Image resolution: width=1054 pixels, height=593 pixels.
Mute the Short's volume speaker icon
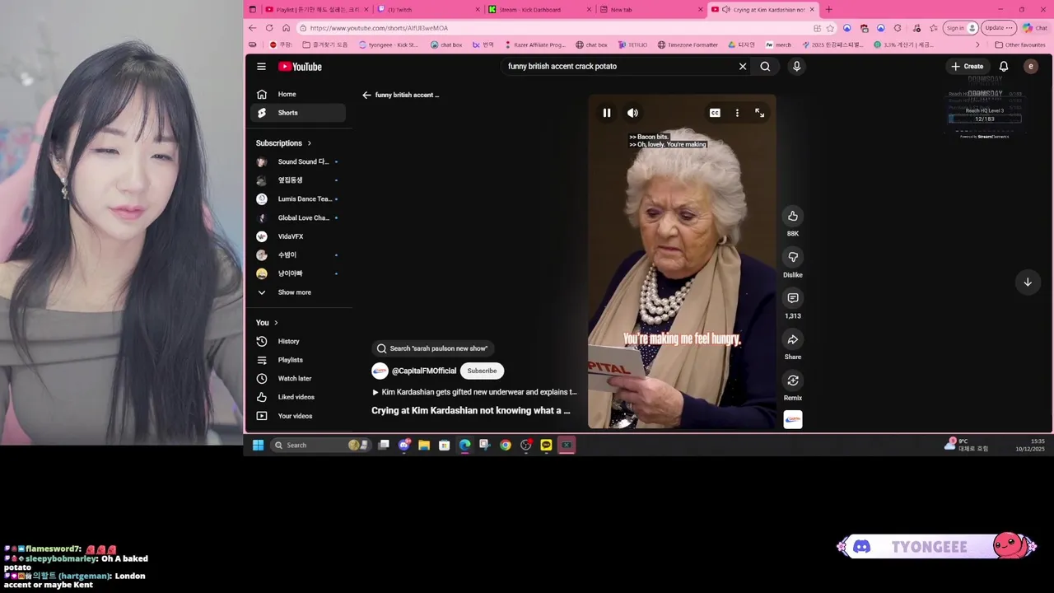[x=632, y=113]
